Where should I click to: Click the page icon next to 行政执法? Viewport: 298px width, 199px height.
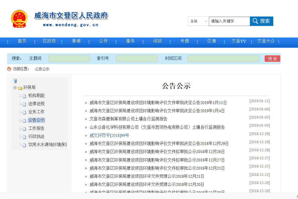pos(24,137)
